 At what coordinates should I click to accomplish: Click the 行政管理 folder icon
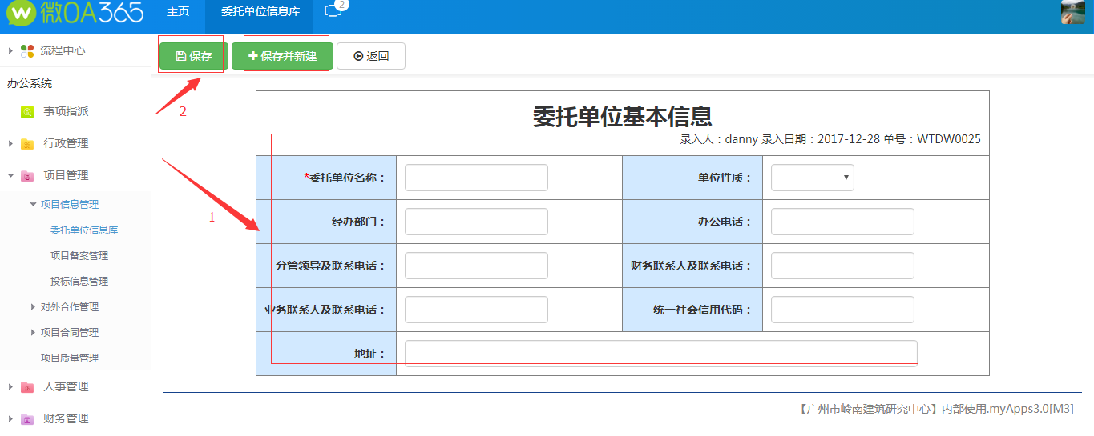point(27,144)
